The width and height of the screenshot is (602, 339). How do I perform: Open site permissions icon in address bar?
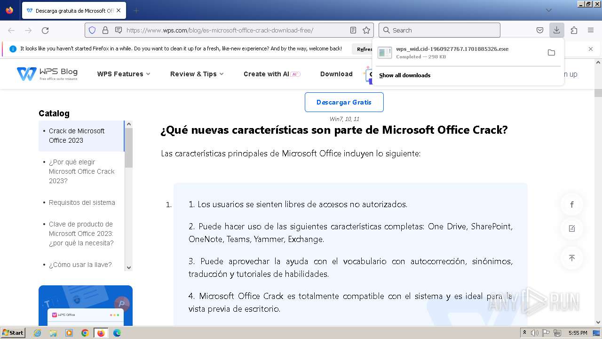[119, 30]
